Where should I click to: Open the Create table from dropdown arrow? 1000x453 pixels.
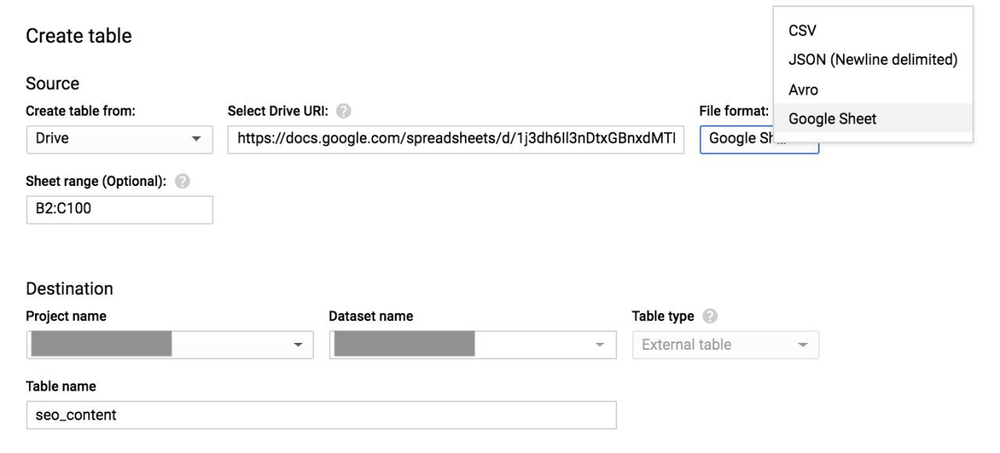[196, 139]
